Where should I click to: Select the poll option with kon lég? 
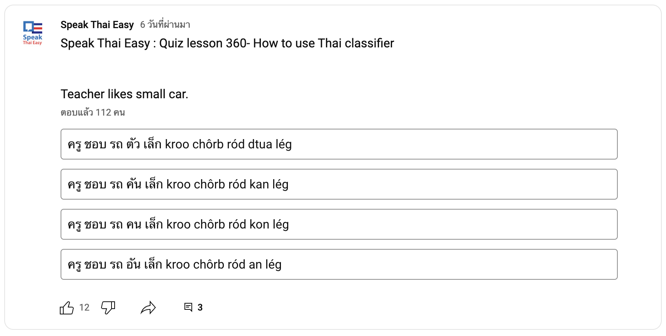(339, 224)
